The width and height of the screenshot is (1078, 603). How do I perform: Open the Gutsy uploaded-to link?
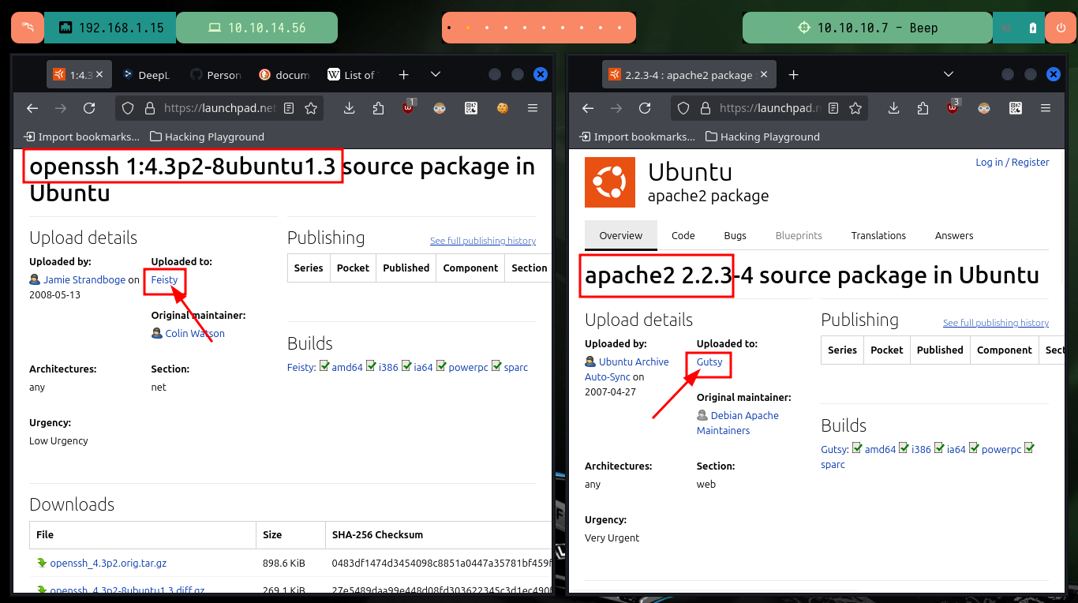[709, 361]
